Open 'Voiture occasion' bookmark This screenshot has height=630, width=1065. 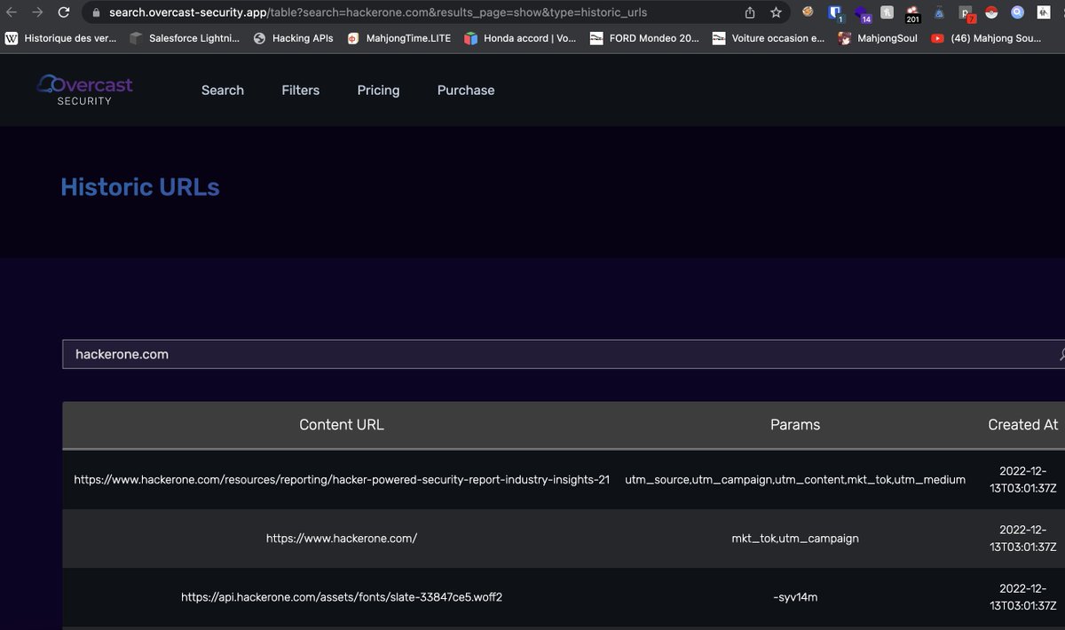(x=768, y=38)
